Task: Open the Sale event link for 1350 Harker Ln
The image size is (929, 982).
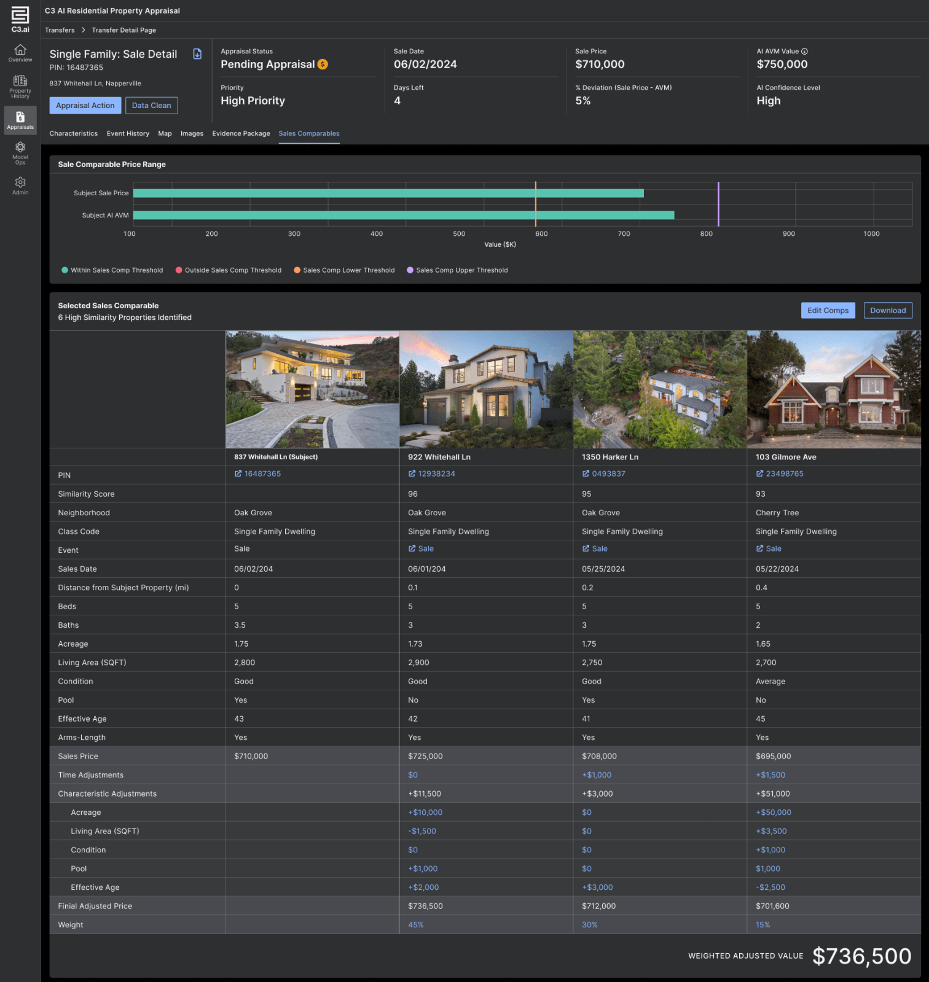Action: (595, 549)
